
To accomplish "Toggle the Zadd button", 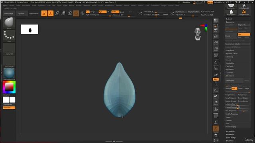I will [115, 12].
